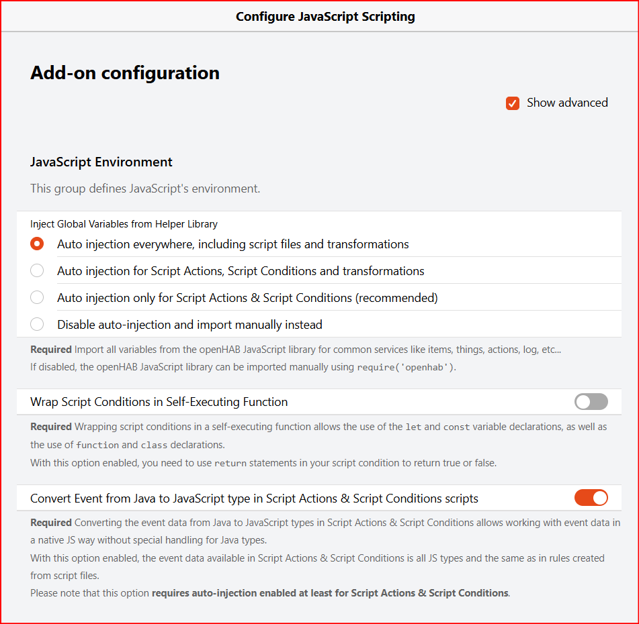Click 'Wrap Script Conditions in Self-Executing Function' label
The image size is (639, 624).
[x=159, y=403]
